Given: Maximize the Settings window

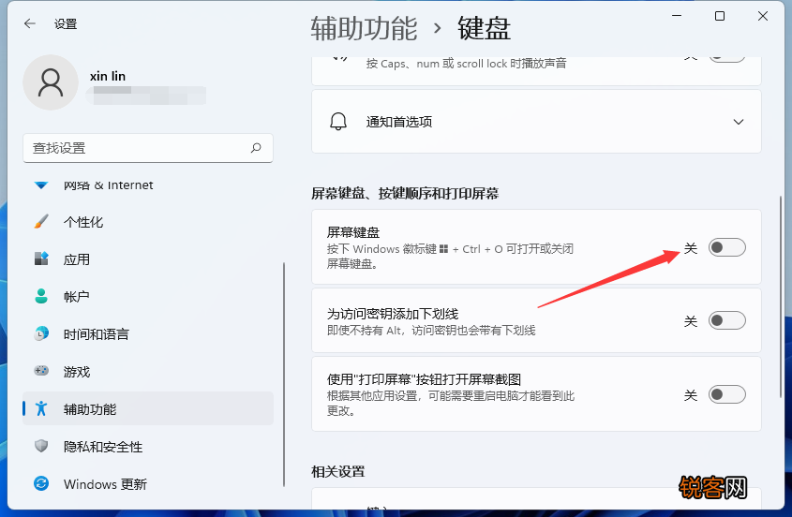Looking at the screenshot, I should (720, 16).
